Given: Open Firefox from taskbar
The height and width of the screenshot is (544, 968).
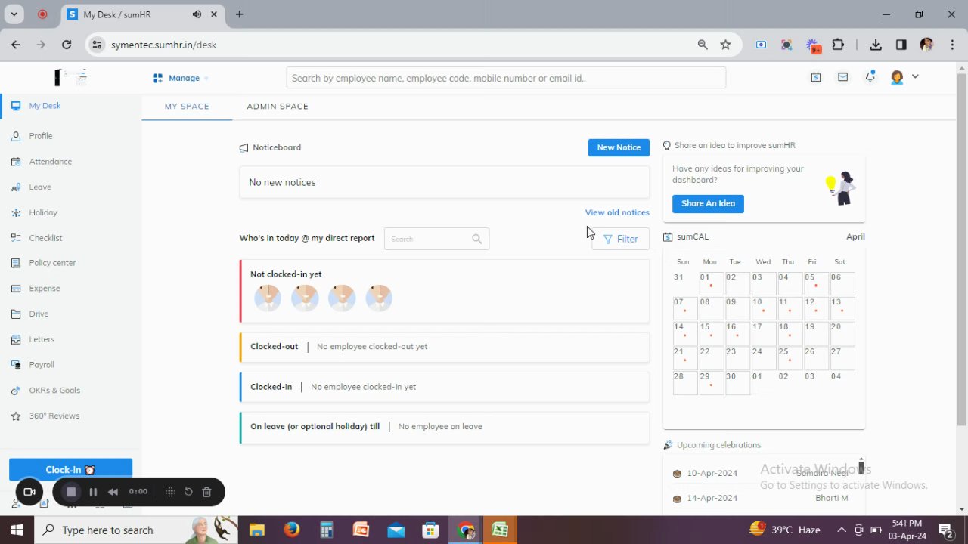Looking at the screenshot, I should [292, 530].
